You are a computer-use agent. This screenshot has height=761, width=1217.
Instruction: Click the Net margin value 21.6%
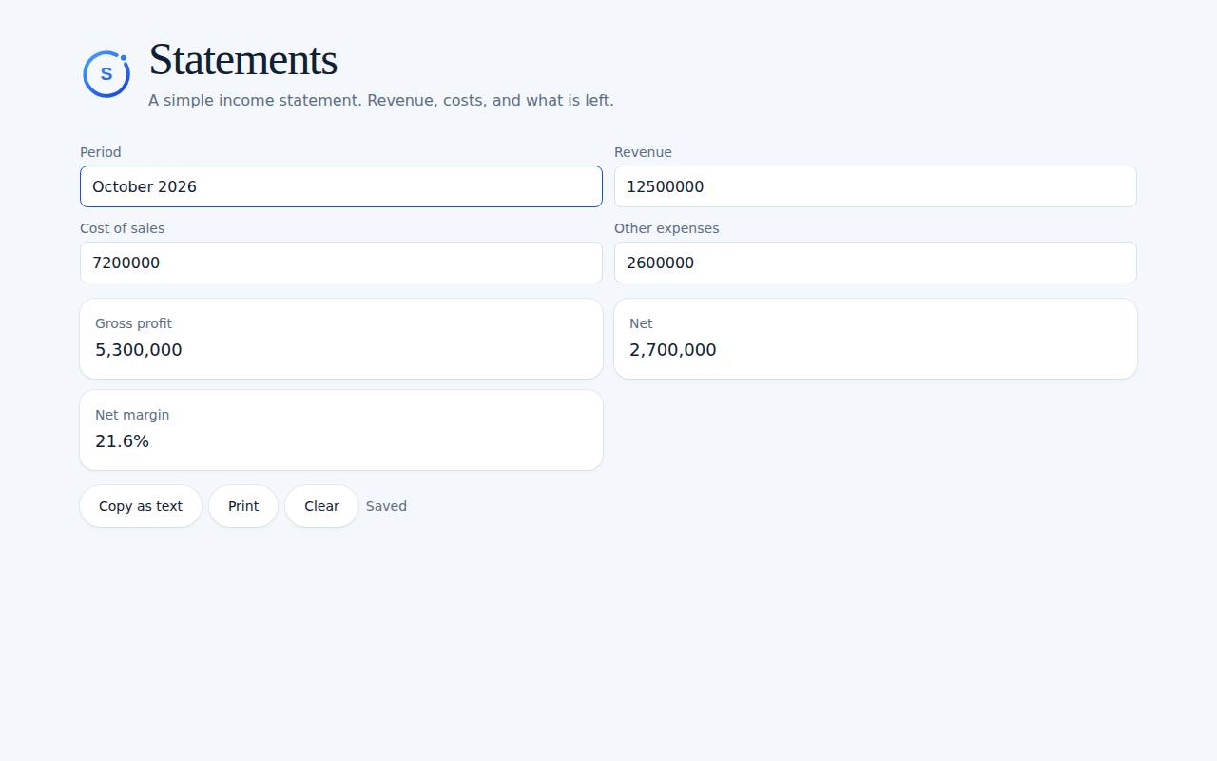pyautogui.click(x=123, y=441)
